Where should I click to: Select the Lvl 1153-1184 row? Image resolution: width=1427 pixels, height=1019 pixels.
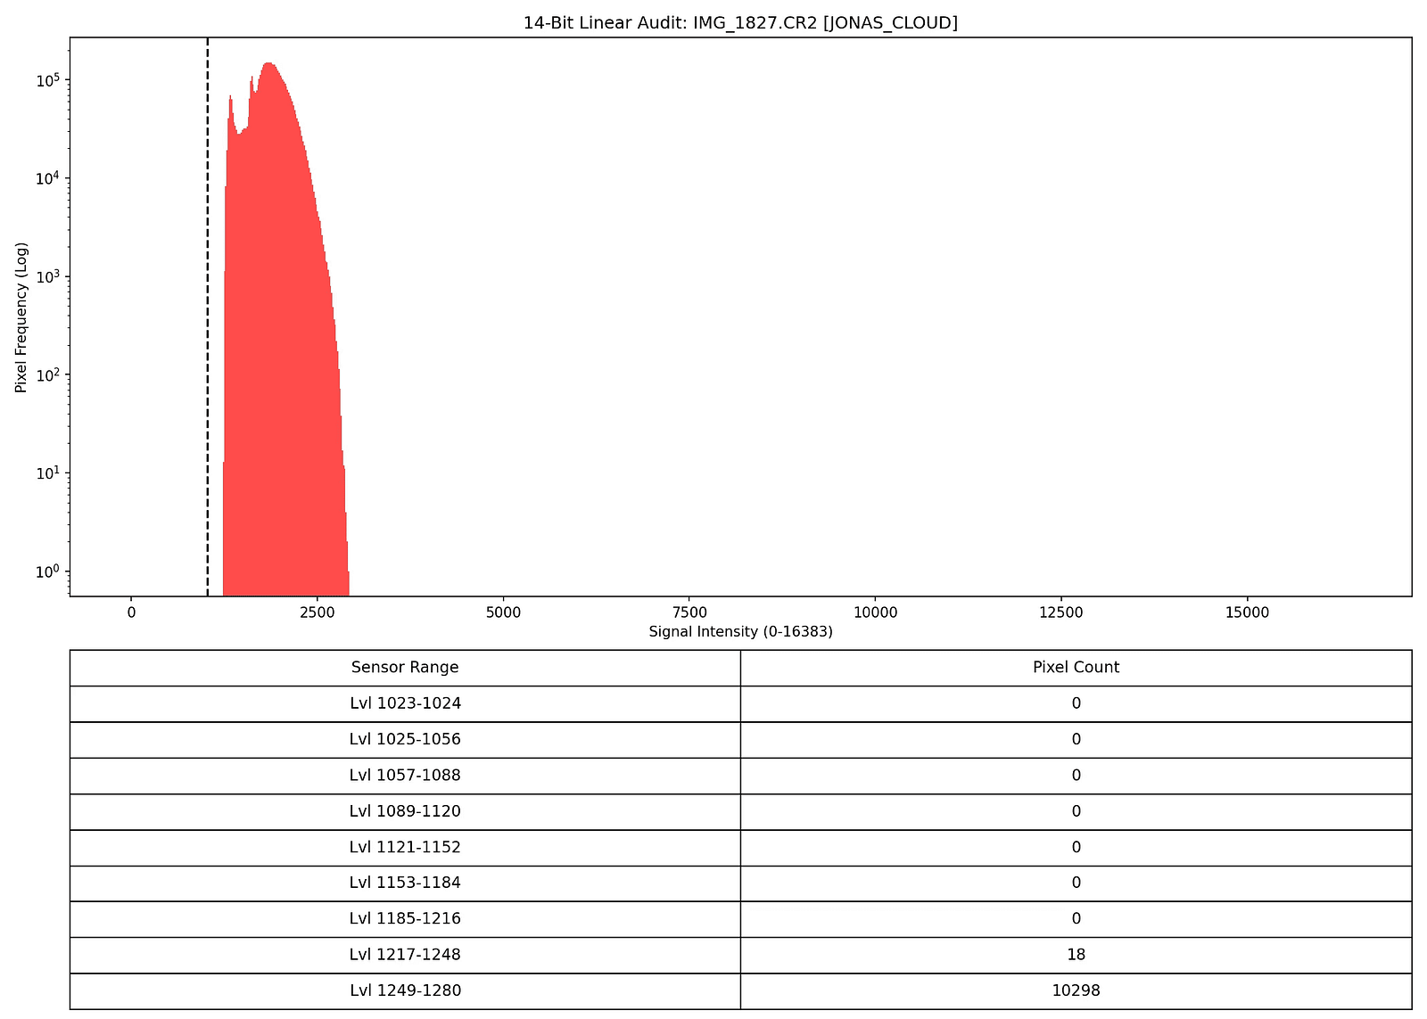point(406,883)
